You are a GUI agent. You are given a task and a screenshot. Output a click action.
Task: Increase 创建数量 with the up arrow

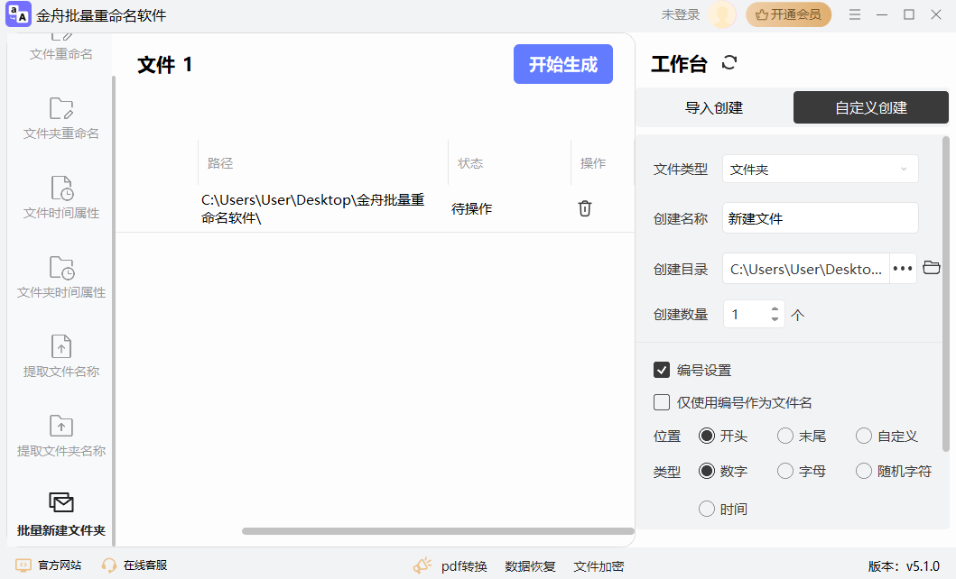pyautogui.click(x=775, y=308)
